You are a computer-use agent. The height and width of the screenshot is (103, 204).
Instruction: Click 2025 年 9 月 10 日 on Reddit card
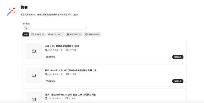[x=55, y=74]
